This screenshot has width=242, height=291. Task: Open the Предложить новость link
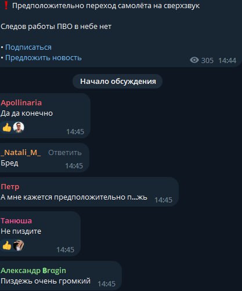click(x=44, y=58)
